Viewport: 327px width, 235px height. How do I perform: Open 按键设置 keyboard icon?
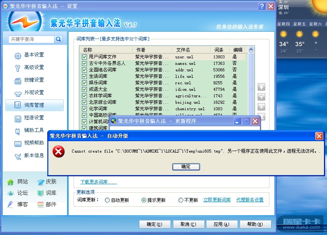point(18,81)
